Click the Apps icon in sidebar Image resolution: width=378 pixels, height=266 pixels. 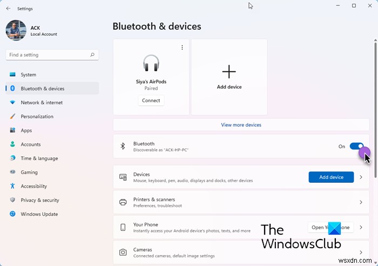(12, 130)
